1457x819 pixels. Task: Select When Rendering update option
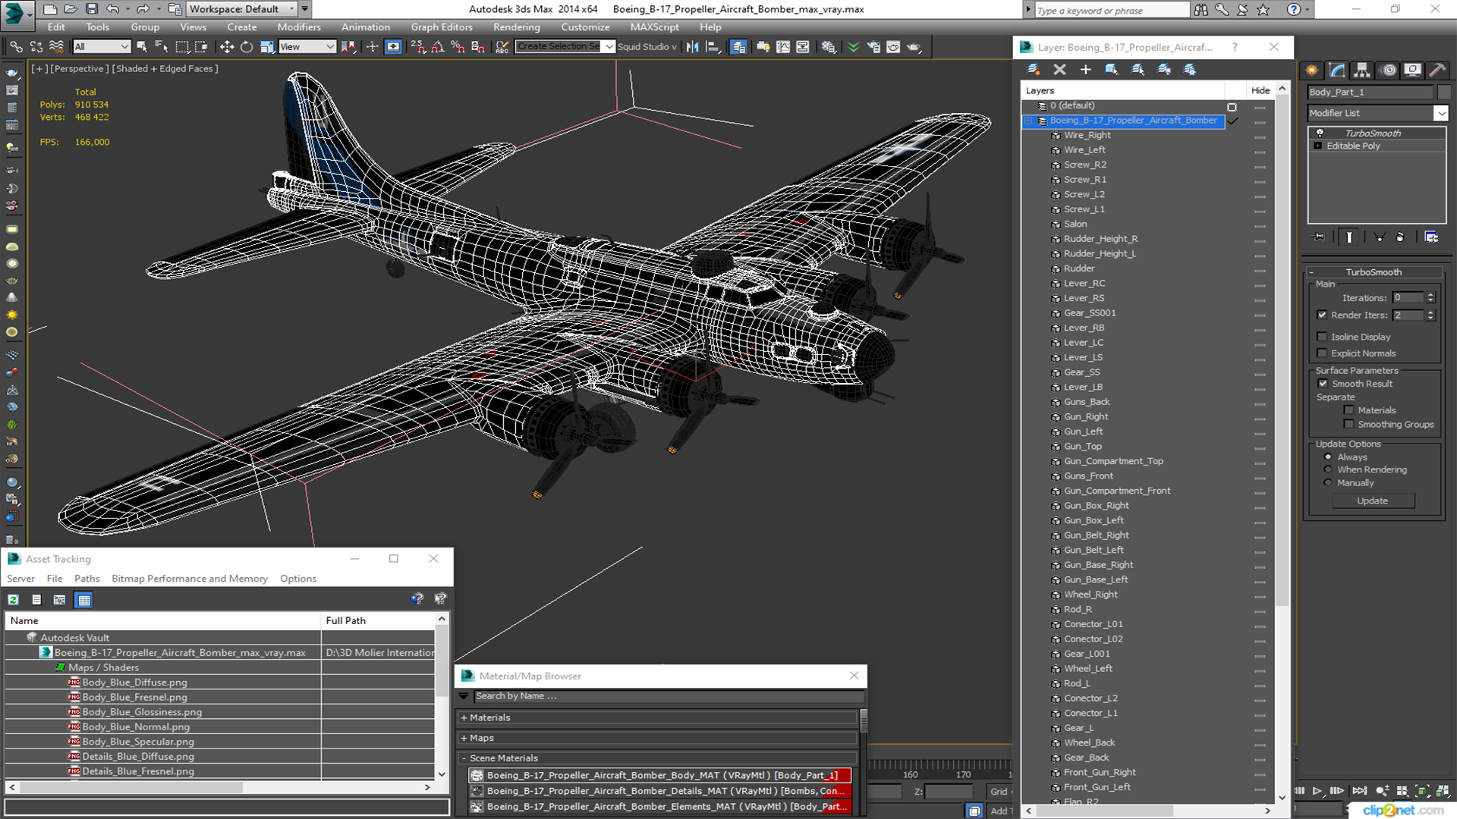point(1328,469)
